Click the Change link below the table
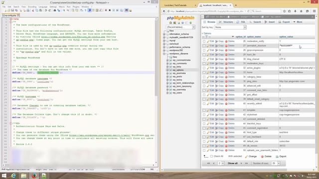Screen dimensions: 319x179 tap(251, 157)
